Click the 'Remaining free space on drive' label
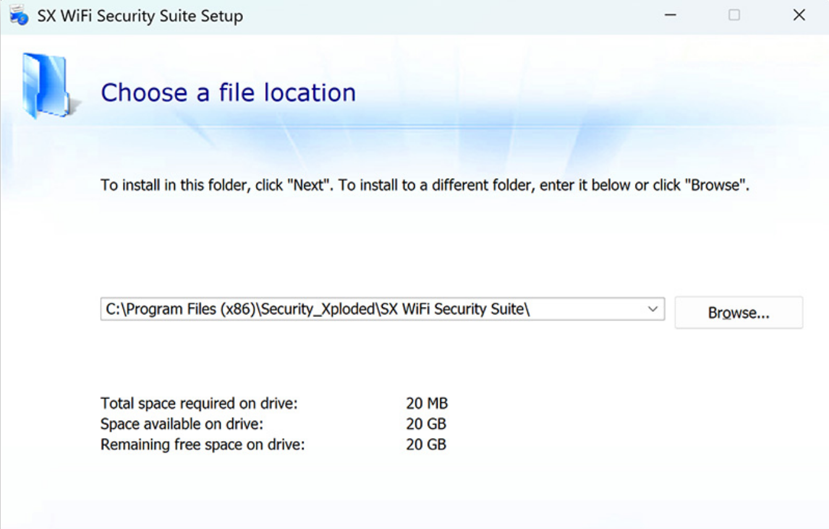This screenshot has height=529, width=829. (x=204, y=444)
